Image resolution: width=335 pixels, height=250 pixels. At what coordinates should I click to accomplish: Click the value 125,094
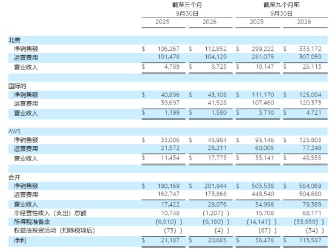pyautogui.click(x=310, y=95)
